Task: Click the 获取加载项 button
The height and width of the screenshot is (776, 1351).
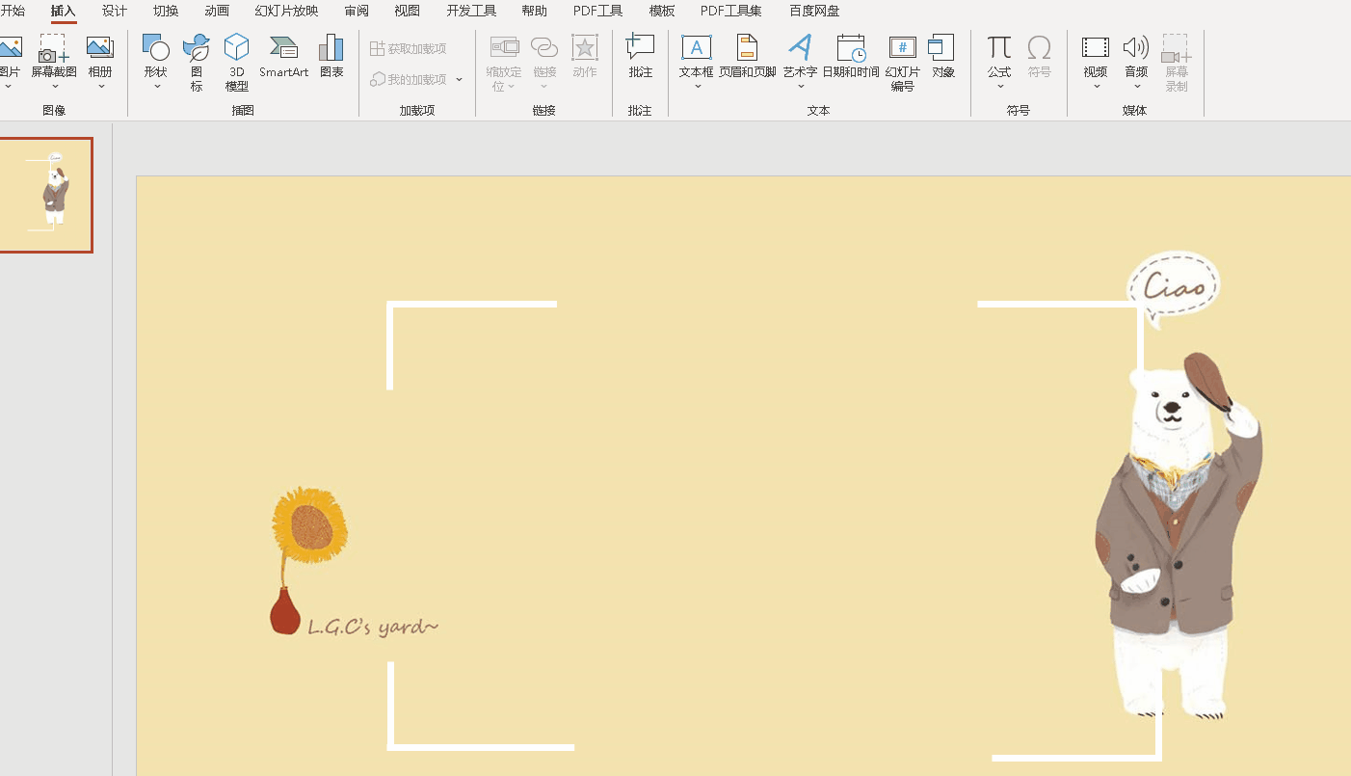Action: point(409,48)
